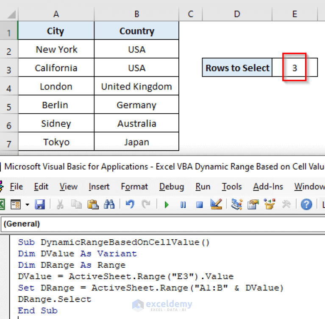The width and height of the screenshot is (325, 319).
Task: Select column D header
Action: point(237,14)
